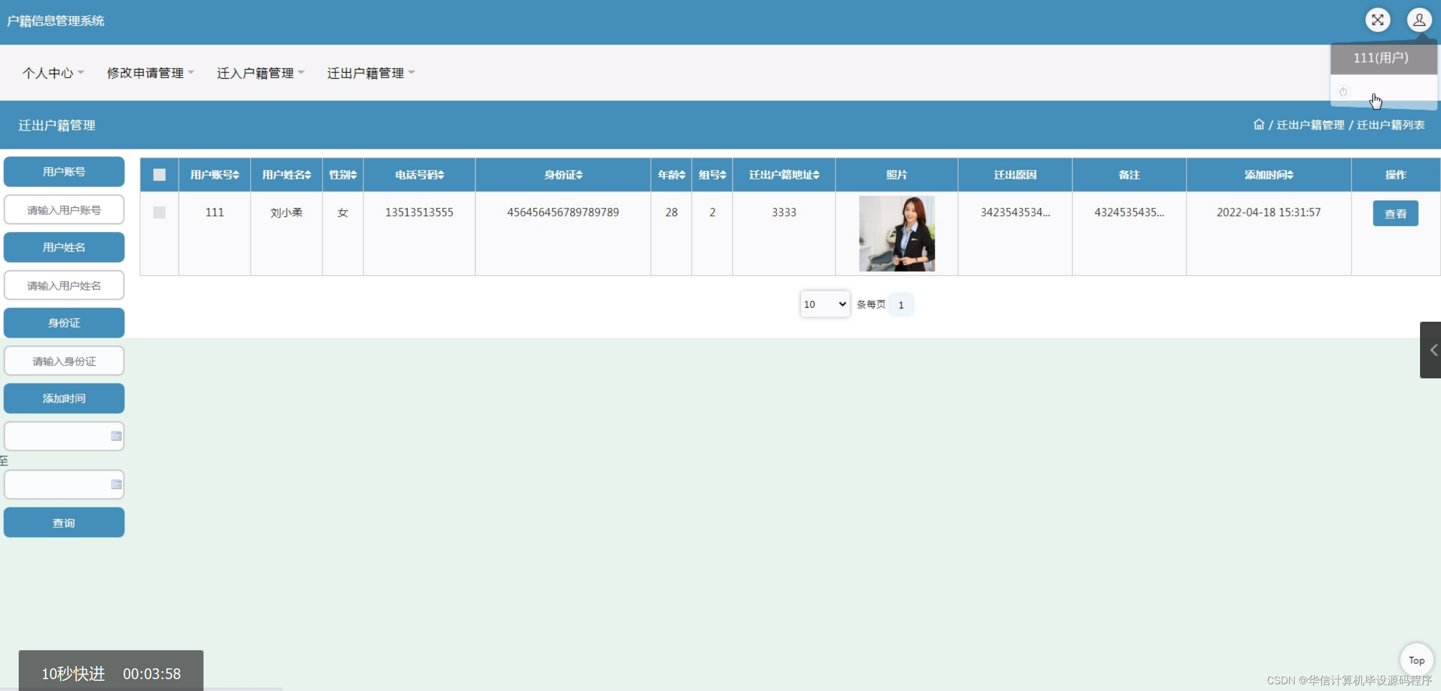The image size is (1441, 691).
Task: Check the row checkbox for user 111
Action: tap(159, 212)
